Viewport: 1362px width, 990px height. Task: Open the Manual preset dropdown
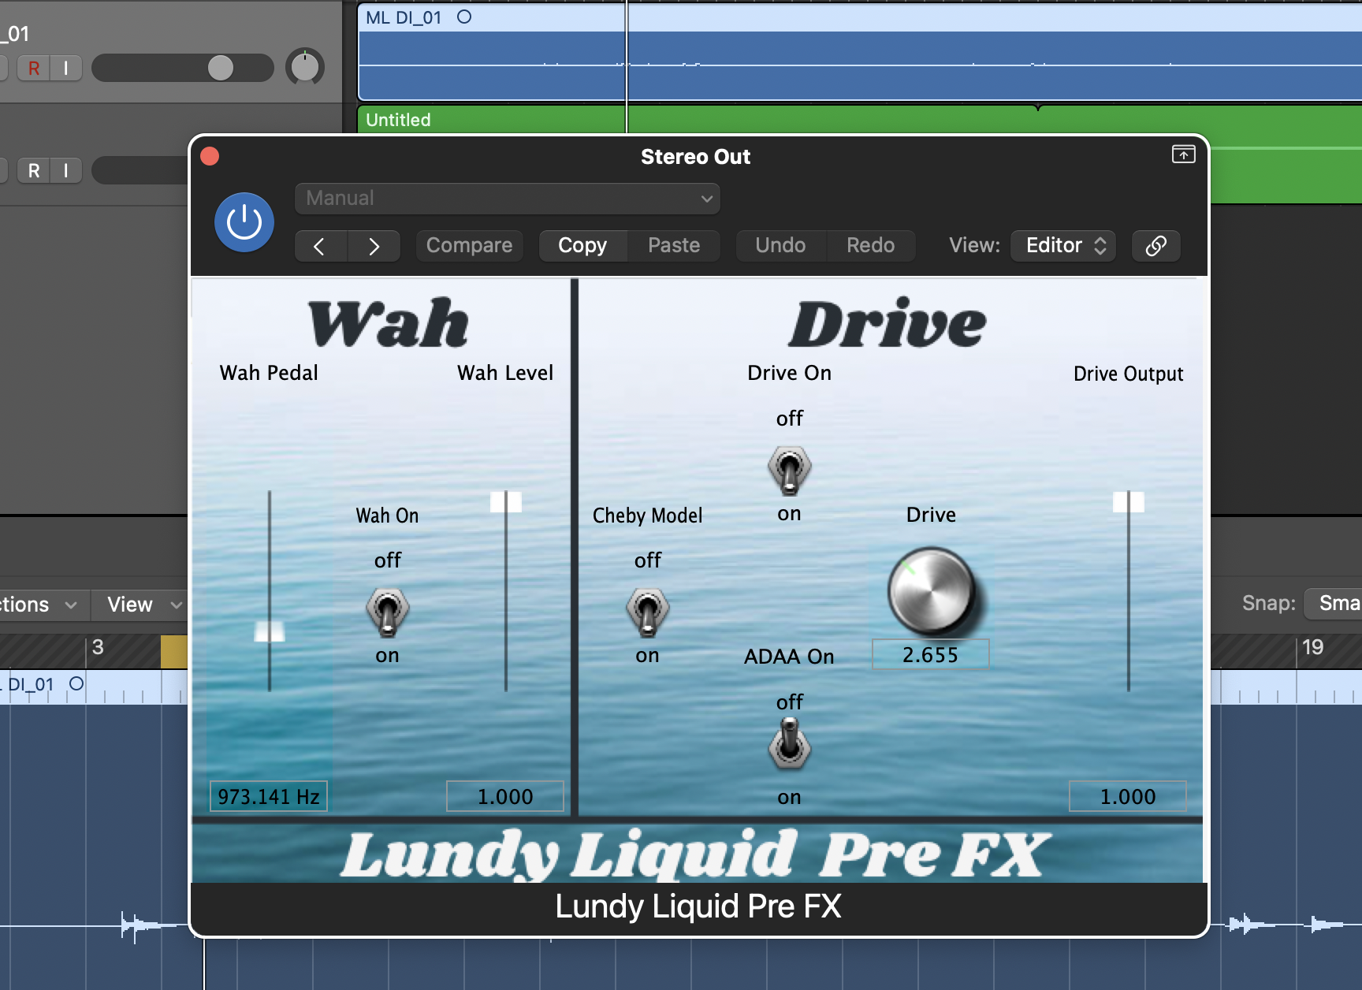tap(508, 199)
